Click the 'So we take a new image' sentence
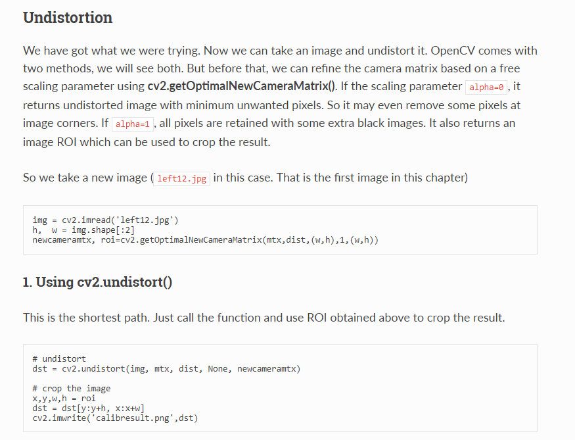Image resolution: width=575 pixels, height=440 pixels. click(x=245, y=178)
